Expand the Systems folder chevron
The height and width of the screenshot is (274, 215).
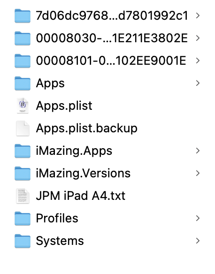coord(198,241)
